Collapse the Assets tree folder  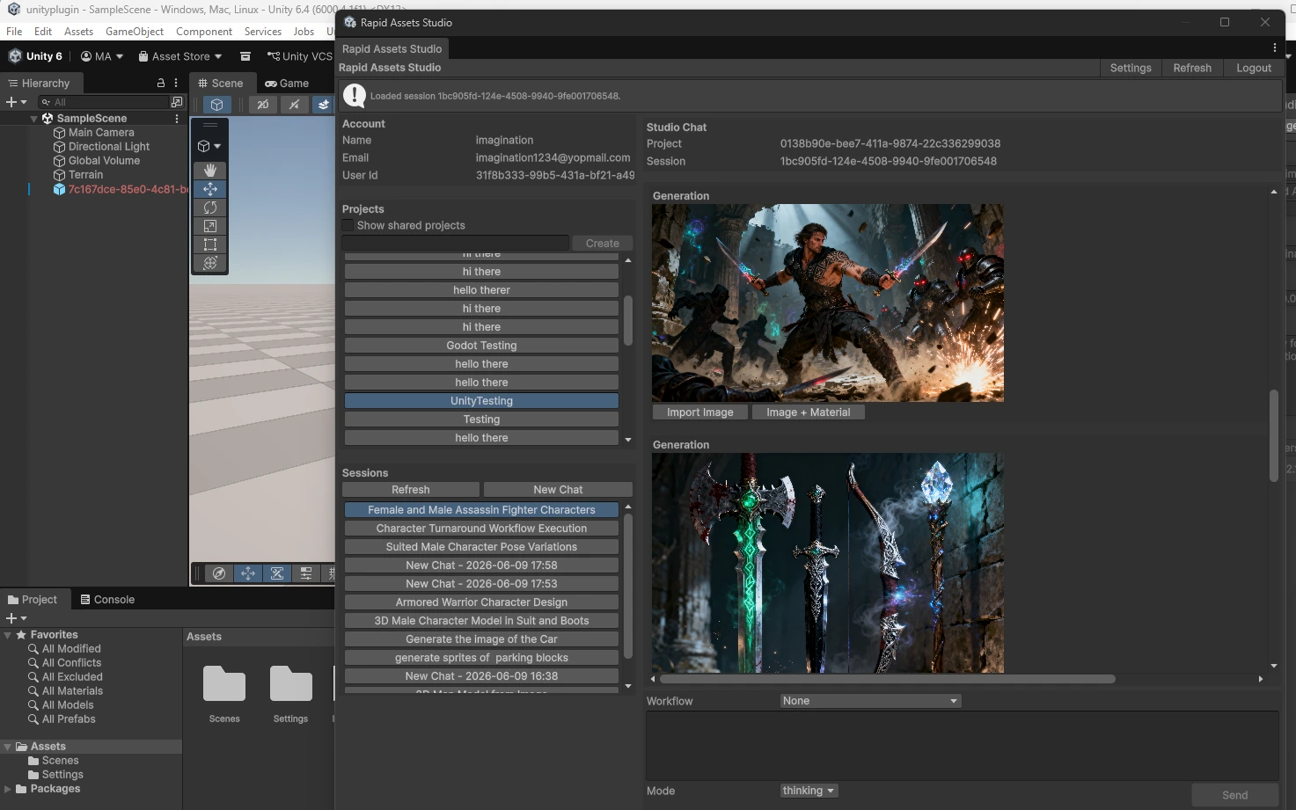(8, 747)
